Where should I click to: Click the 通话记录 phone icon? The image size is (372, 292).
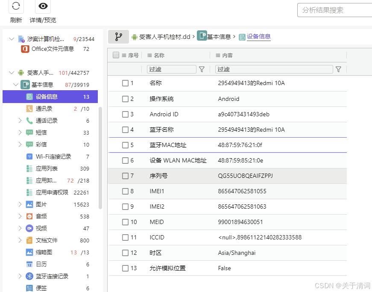(x=29, y=121)
